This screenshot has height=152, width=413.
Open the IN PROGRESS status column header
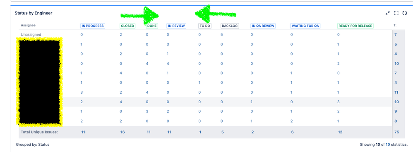[x=92, y=26]
